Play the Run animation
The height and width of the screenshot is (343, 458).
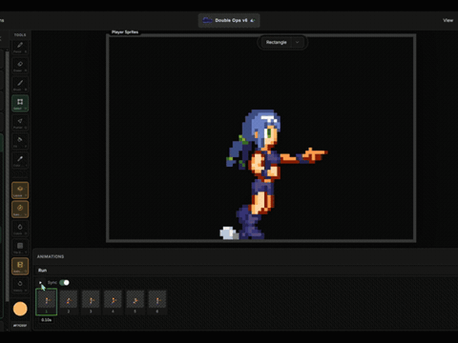(x=40, y=282)
